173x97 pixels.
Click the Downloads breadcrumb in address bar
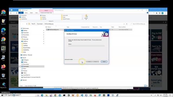click(40, 24)
